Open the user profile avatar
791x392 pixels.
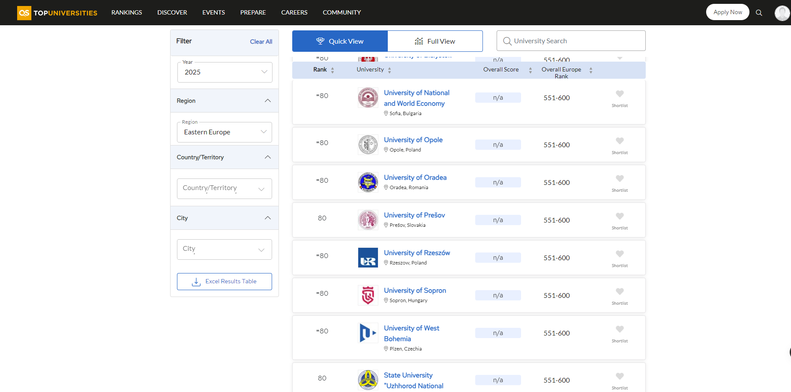[782, 13]
